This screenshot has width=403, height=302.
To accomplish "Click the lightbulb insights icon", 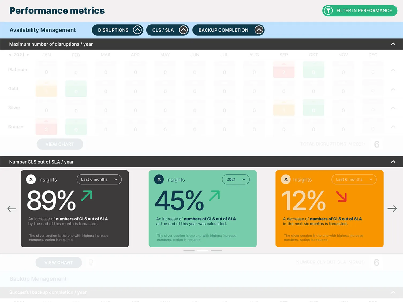I will click(91, 262).
